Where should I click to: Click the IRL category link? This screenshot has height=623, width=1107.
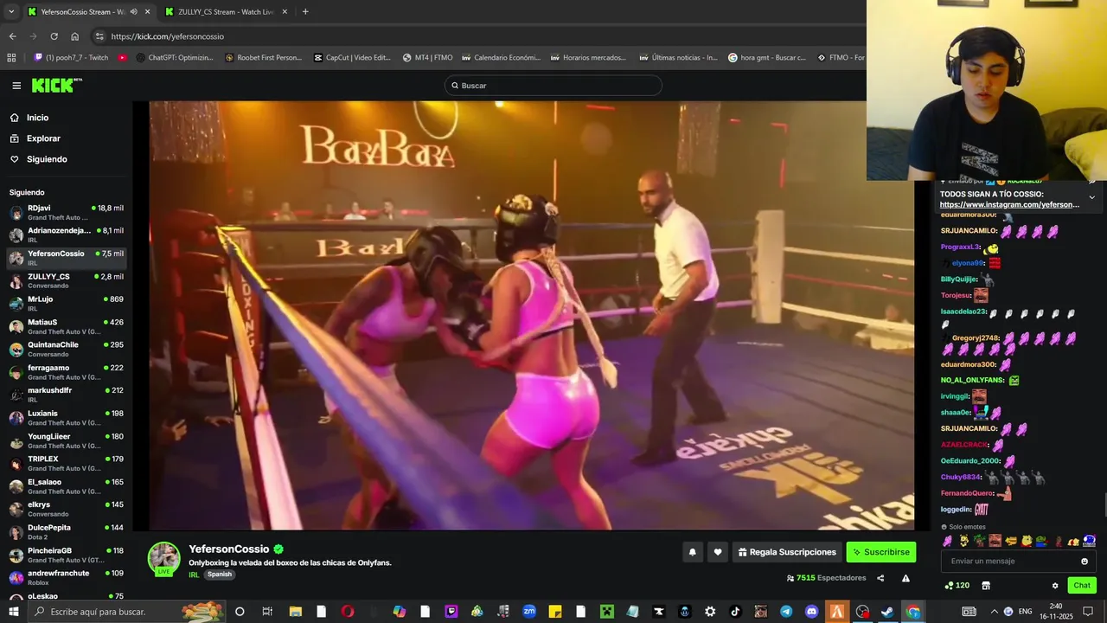pos(194,575)
